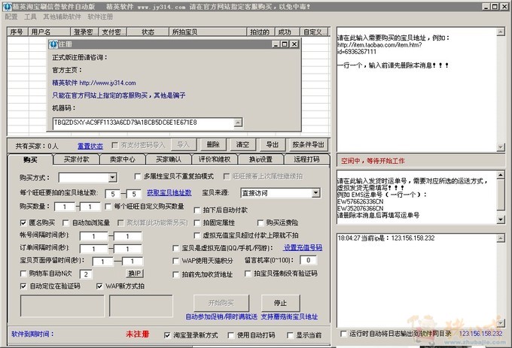Click the 获取宝贝地址数 link
This screenshot has height=348, width=512.
click(169, 192)
